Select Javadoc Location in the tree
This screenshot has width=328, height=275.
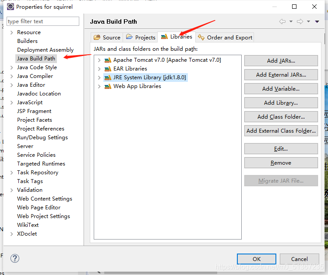point(39,93)
